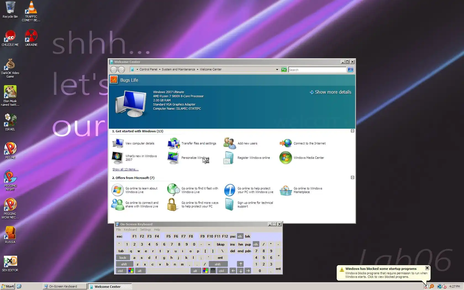Toggle the lock key on On-Screen Keyboard
Screen dimensions: 464x290
[123, 258]
